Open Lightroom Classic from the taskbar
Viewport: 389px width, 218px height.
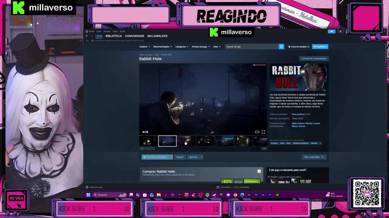pyautogui.click(x=249, y=195)
